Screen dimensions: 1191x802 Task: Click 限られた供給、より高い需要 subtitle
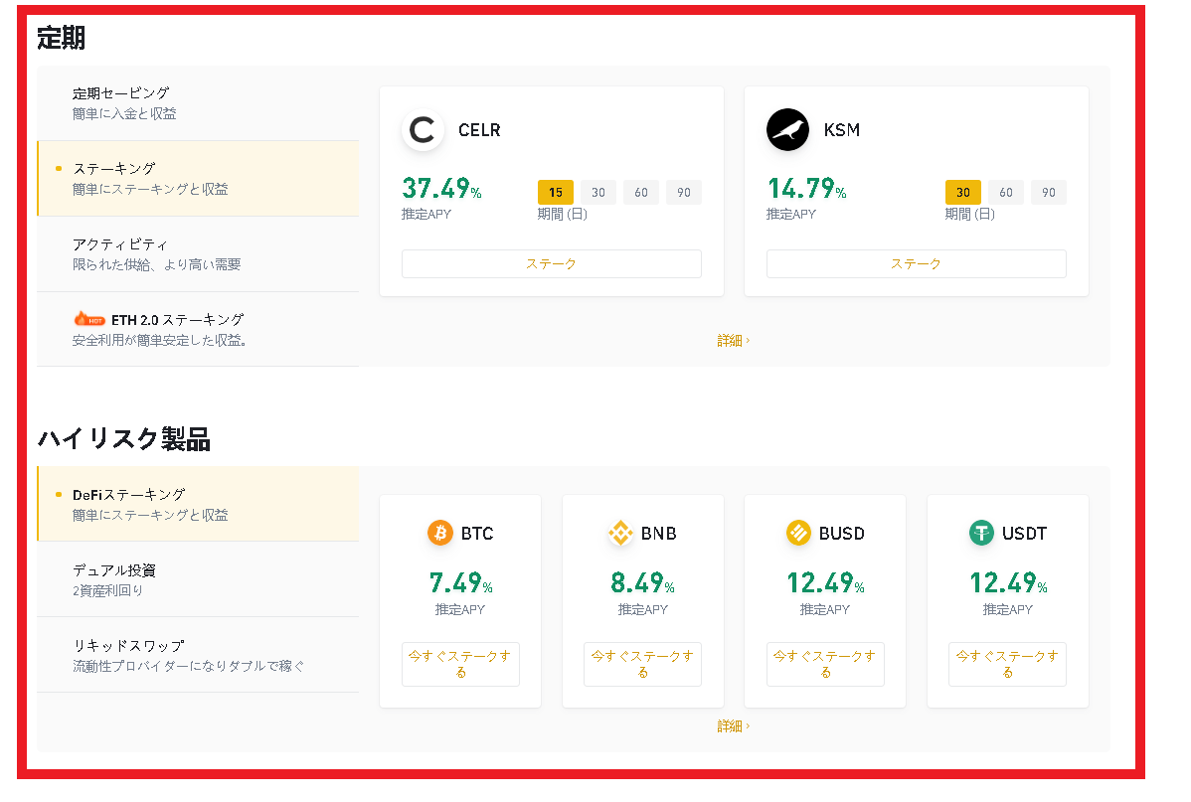(156, 265)
